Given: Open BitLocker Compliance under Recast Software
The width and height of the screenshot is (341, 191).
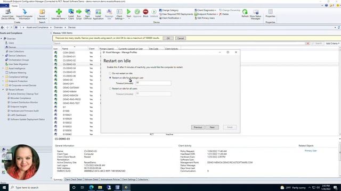Looking at the screenshot, I should pyautogui.click(x=20, y=98).
